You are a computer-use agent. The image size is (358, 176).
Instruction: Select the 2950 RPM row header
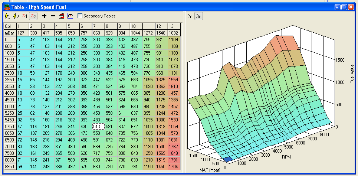click(10, 79)
